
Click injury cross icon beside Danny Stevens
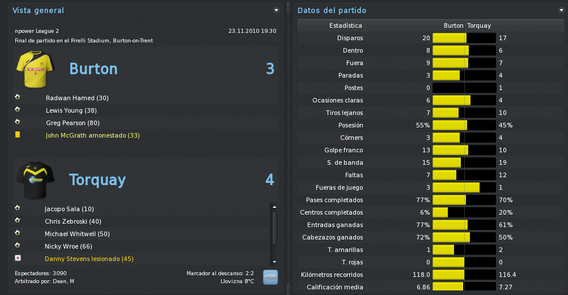(18, 258)
